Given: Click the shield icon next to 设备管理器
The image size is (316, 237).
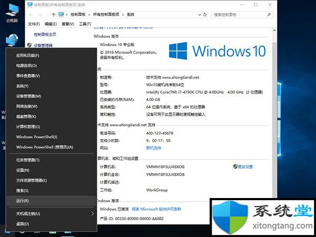Looking at the screenshot, I should (29, 45).
